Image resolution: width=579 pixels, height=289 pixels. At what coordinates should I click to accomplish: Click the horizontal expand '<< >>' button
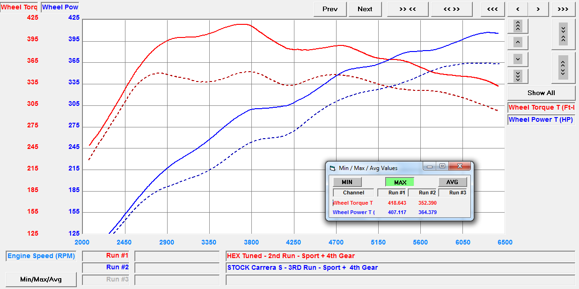[451, 9]
